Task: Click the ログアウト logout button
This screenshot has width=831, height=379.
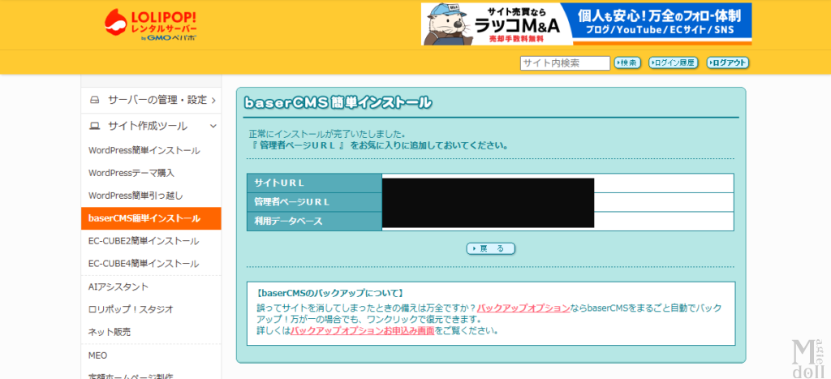Action: pyautogui.click(x=727, y=63)
